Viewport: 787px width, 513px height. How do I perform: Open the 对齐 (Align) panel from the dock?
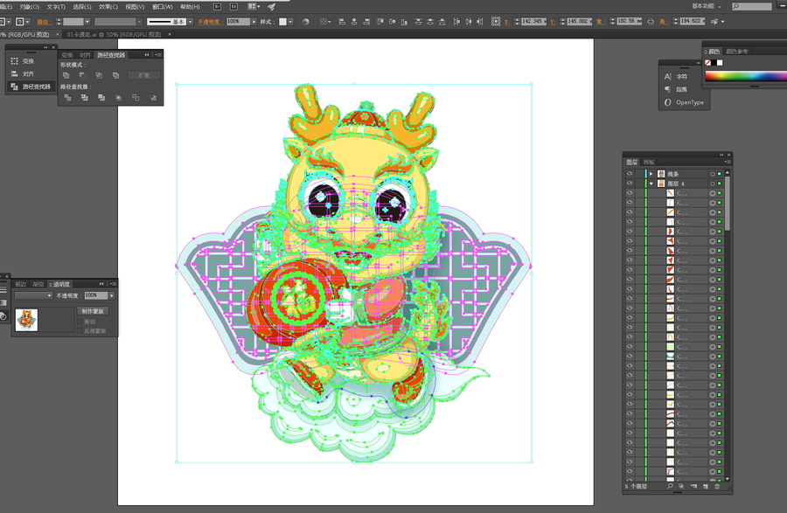click(x=23, y=73)
